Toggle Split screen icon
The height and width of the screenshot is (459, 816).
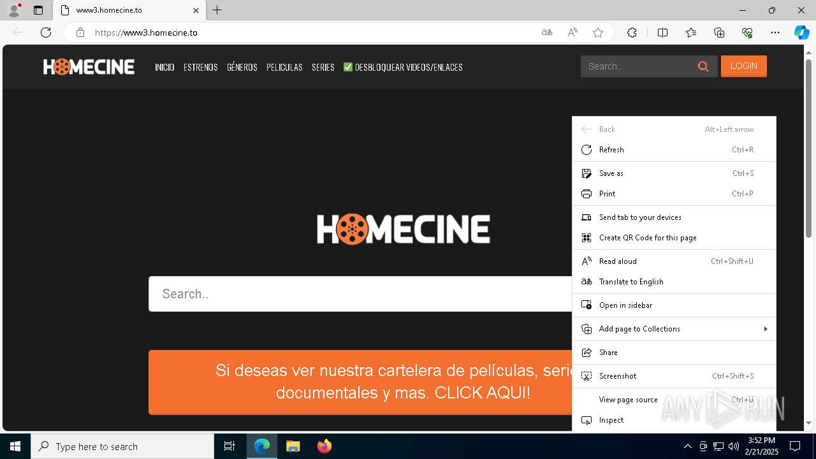[662, 33]
